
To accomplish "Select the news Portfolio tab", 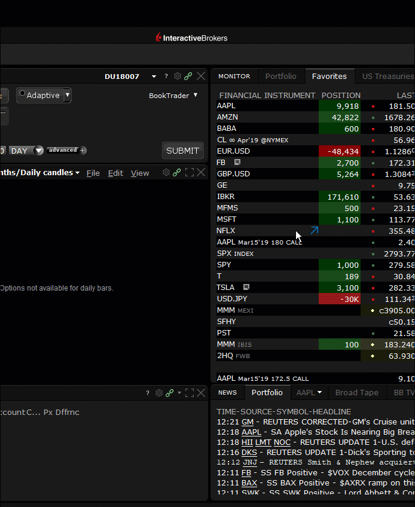I will click(267, 393).
